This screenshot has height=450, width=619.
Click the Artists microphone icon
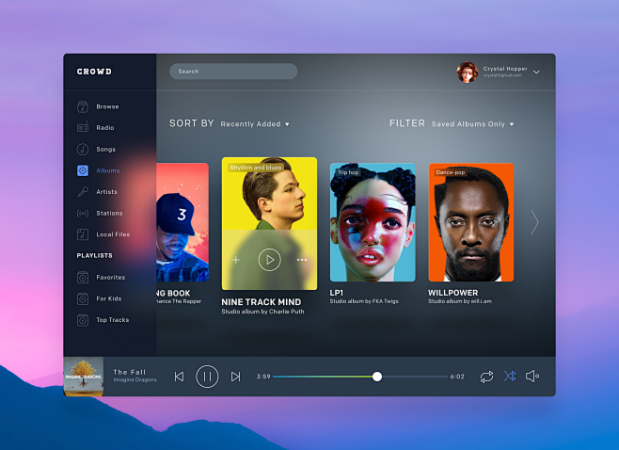pos(83,192)
